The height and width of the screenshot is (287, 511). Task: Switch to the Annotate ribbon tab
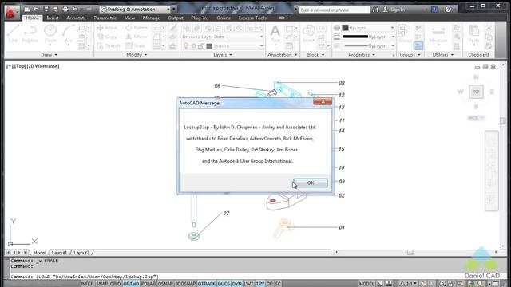pos(77,18)
